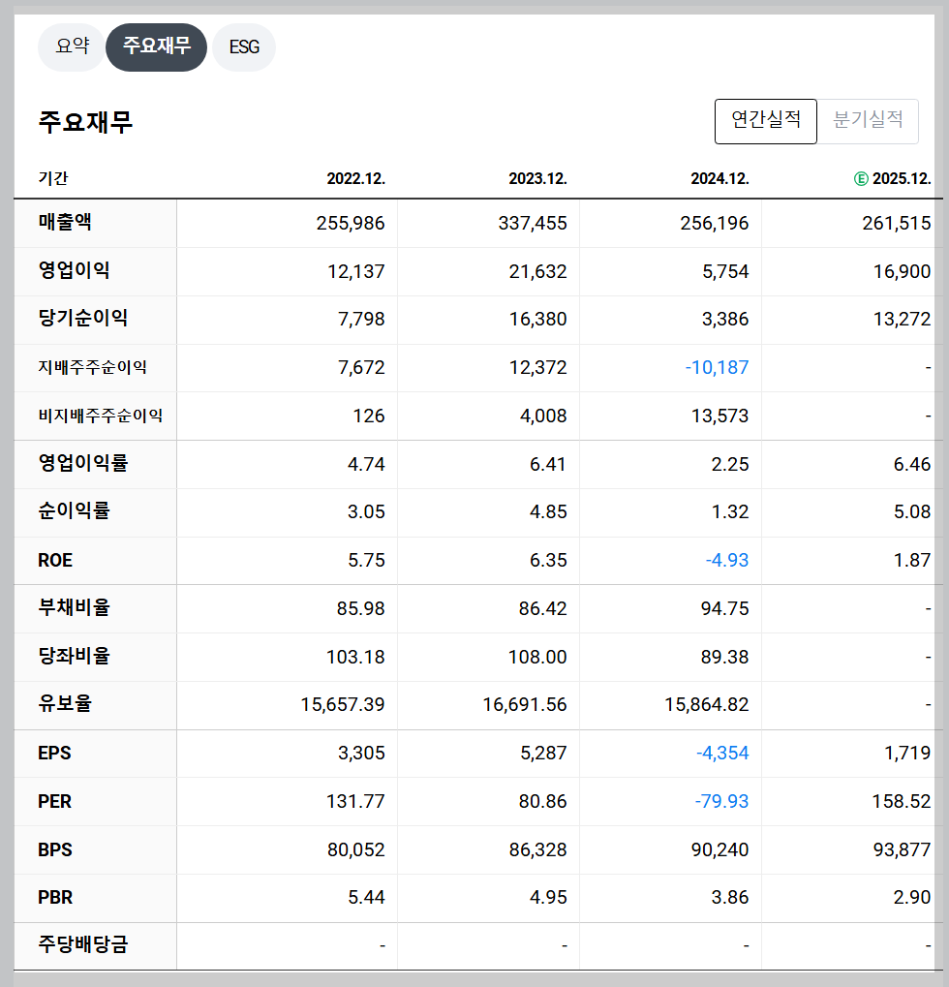Switch to the 요약 tab
The image size is (949, 987).
[71, 46]
